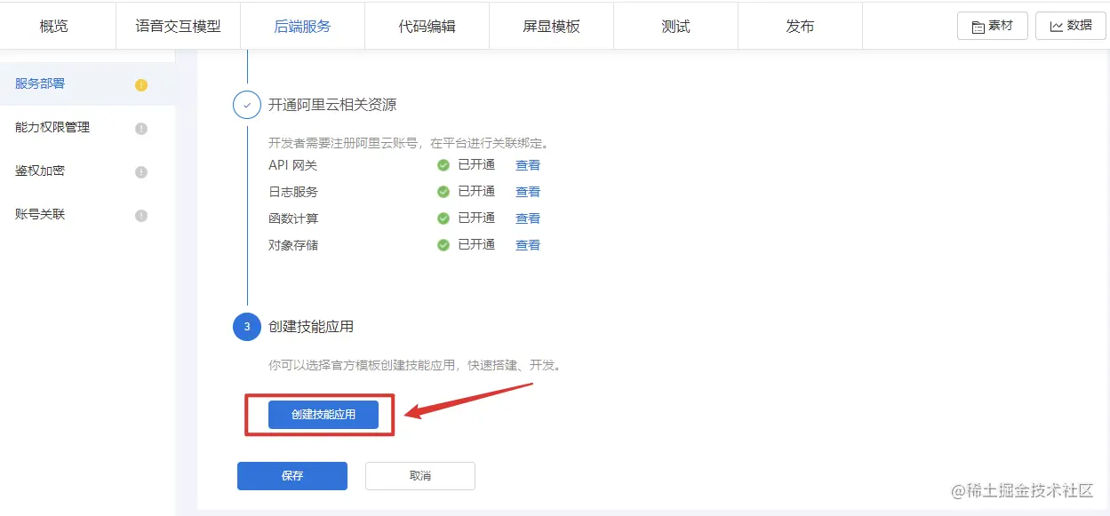
Task: Click the 函数计算 label
Action: 293,218
